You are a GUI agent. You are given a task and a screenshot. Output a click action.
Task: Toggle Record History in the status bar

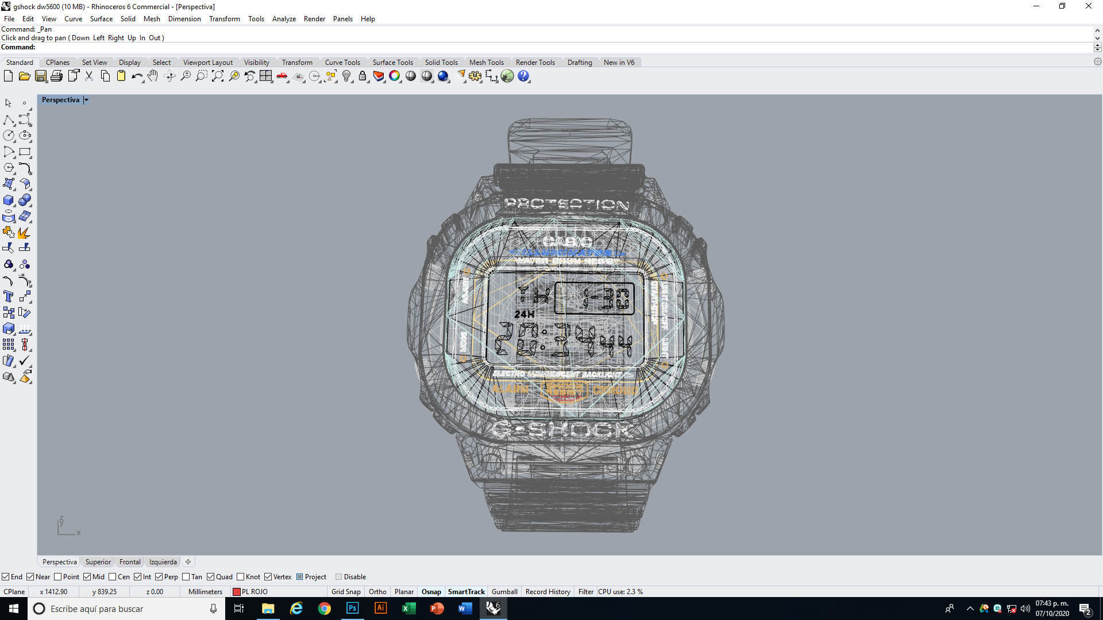[x=547, y=592]
